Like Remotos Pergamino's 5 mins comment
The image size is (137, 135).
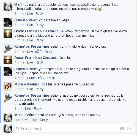30,51
